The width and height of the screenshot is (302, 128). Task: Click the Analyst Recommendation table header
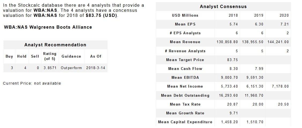click(x=55, y=45)
